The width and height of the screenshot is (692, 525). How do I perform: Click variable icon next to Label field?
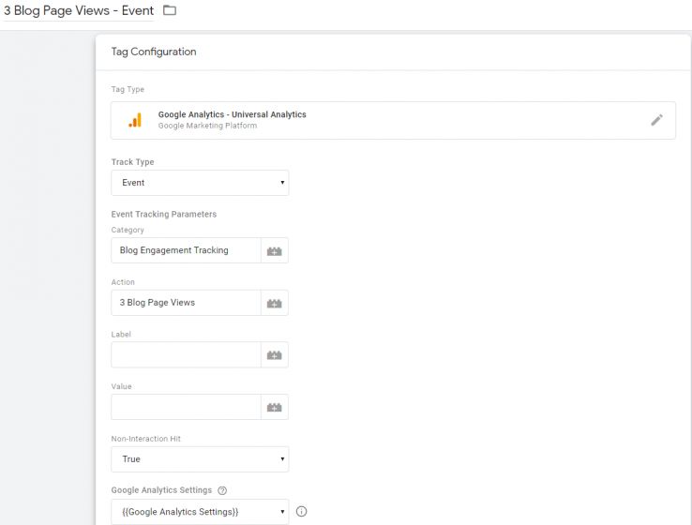(274, 355)
